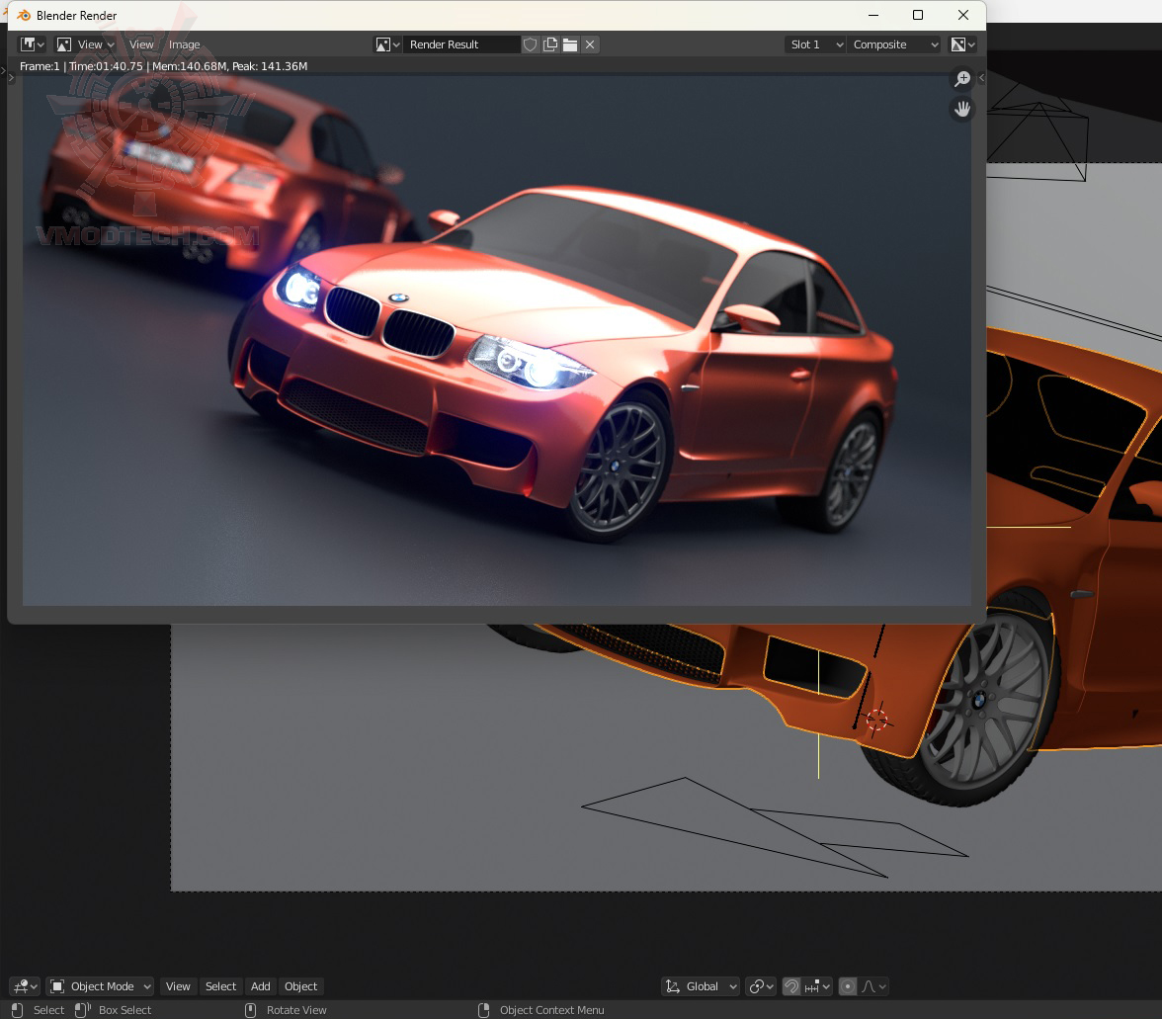Expand the left toolbar arrow in render window

coord(11,77)
